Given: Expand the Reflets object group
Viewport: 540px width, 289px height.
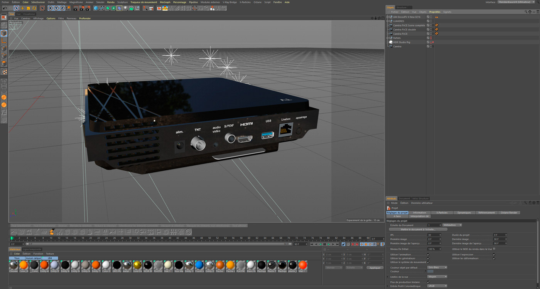Looking at the screenshot, I should click(x=388, y=38).
